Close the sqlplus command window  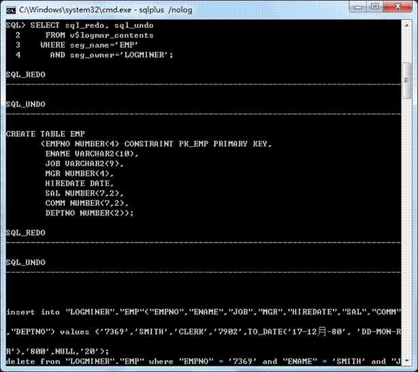(398, 7)
